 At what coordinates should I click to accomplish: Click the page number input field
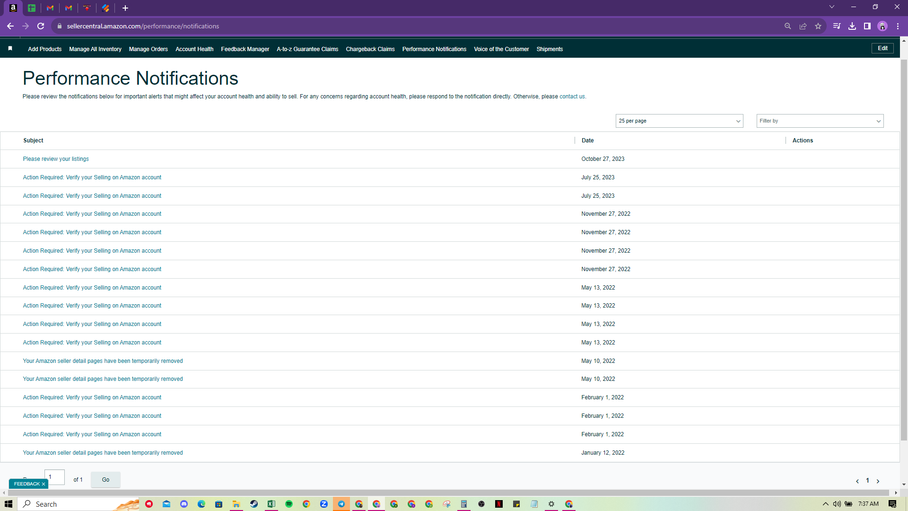click(54, 477)
